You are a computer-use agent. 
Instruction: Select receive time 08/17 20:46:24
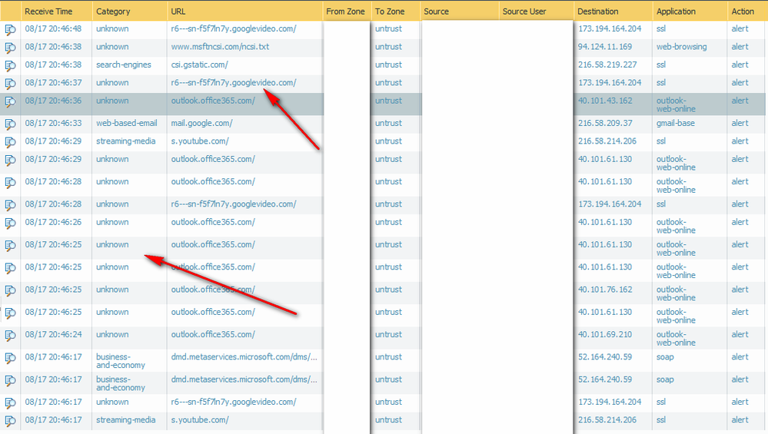[x=53, y=334]
